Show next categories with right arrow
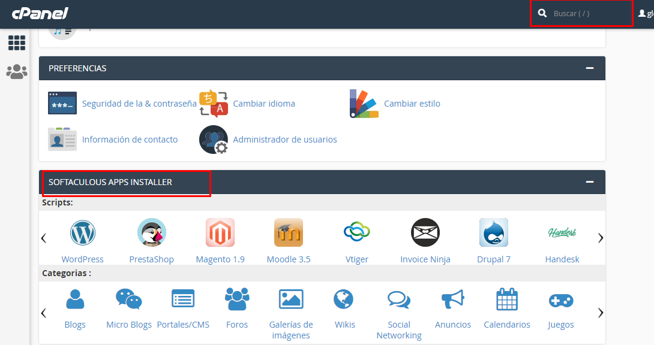 (x=601, y=313)
